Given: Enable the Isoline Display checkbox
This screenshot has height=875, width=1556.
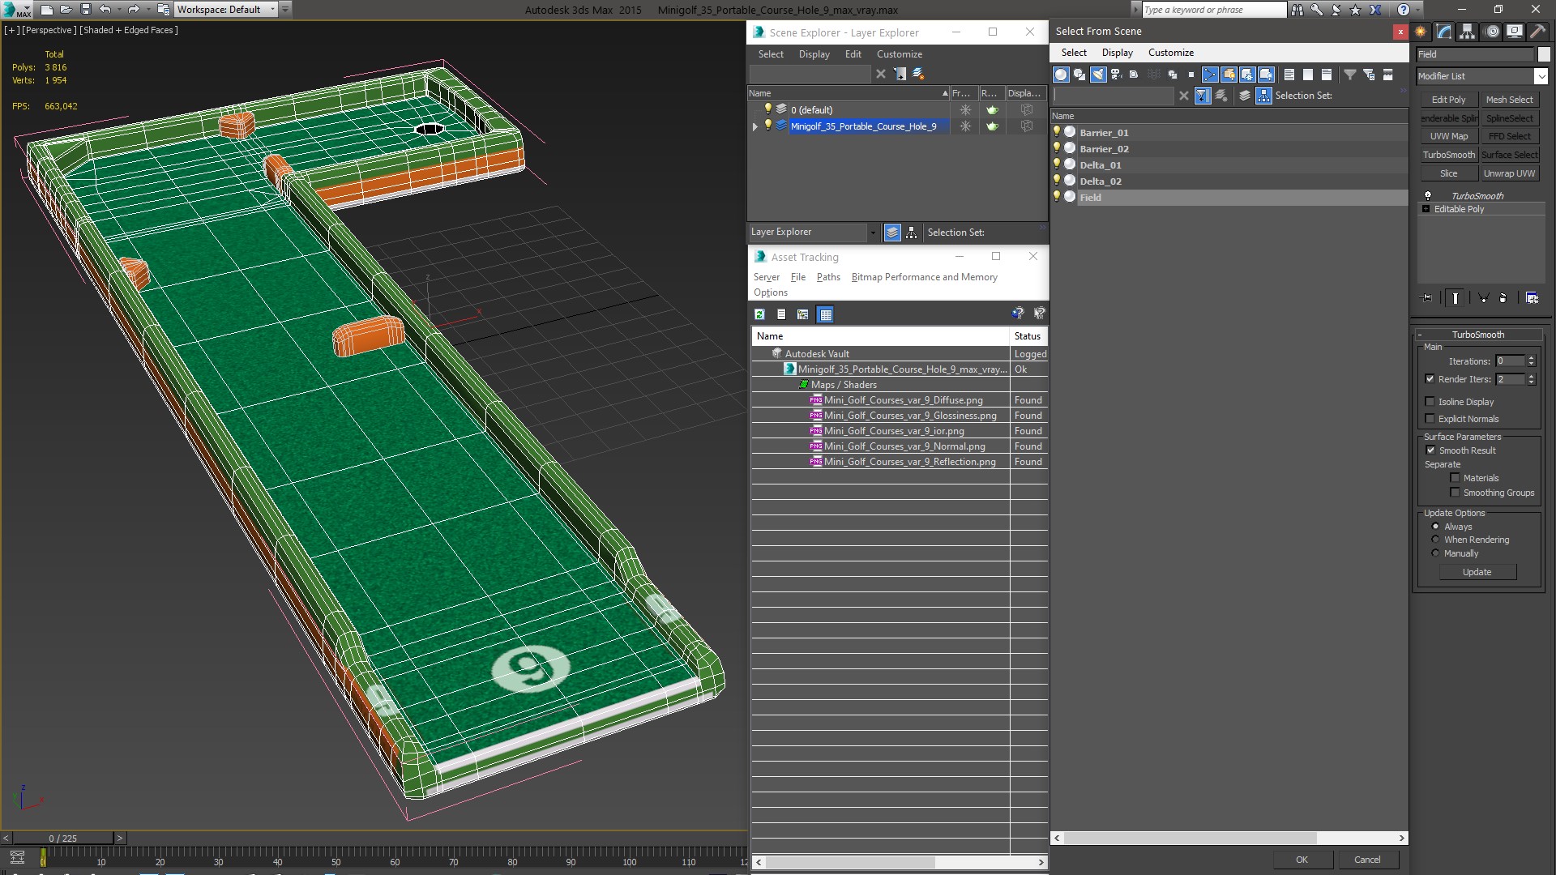Looking at the screenshot, I should click(x=1430, y=402).
